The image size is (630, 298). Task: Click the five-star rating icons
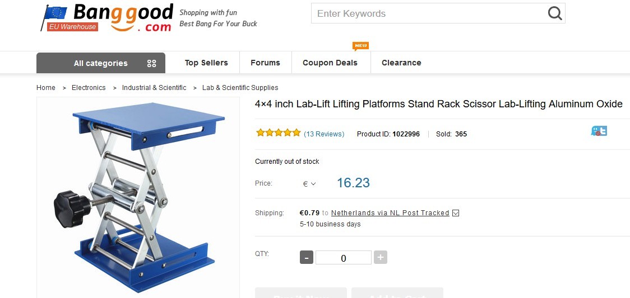(x=278, y=133)
